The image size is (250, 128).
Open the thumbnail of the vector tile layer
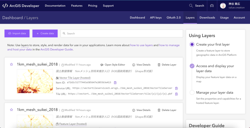tap(35, 81)
